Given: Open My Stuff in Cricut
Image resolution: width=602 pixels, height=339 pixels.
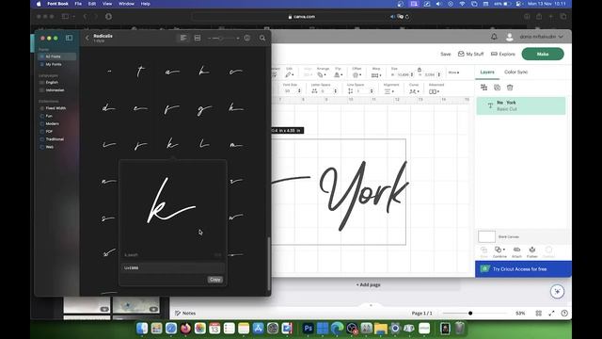Looking at the screenshot, I should point(470,55).
